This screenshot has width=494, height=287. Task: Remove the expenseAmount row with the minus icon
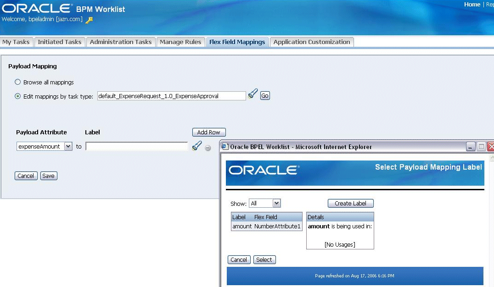208,148
